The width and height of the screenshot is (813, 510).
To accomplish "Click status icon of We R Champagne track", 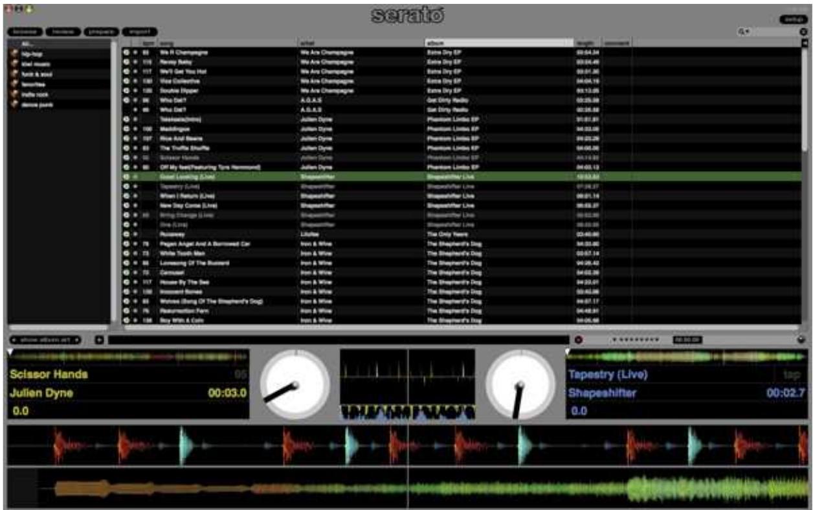I will [x=126, y=52].
